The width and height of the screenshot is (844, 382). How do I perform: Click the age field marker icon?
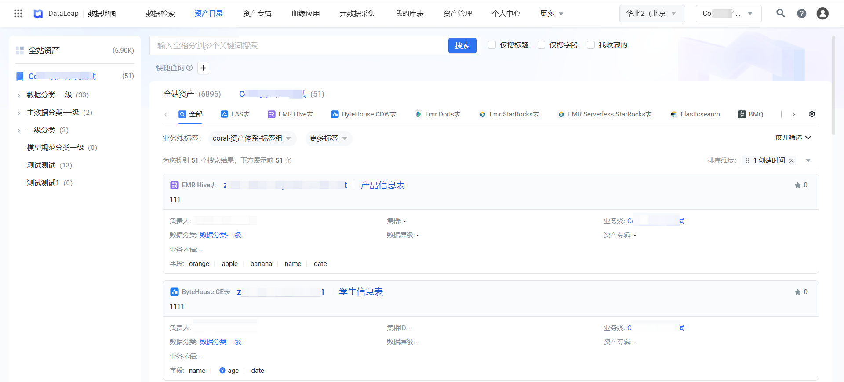click(x=222, y=371)
